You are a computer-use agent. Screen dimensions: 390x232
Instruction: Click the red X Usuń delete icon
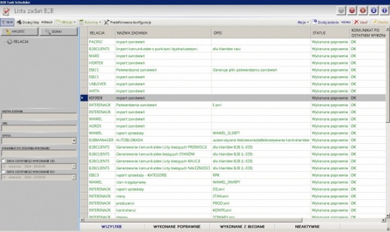pyautogui.click(x=356, y=22)
